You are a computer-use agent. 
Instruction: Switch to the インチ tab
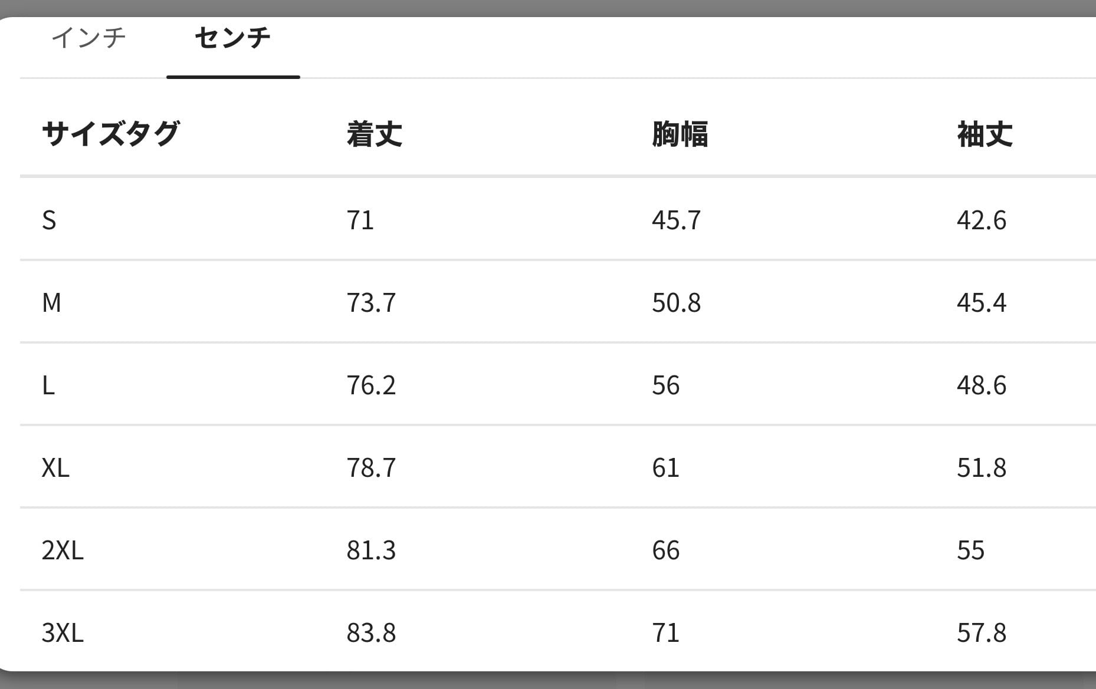click(x=89, y=38)
